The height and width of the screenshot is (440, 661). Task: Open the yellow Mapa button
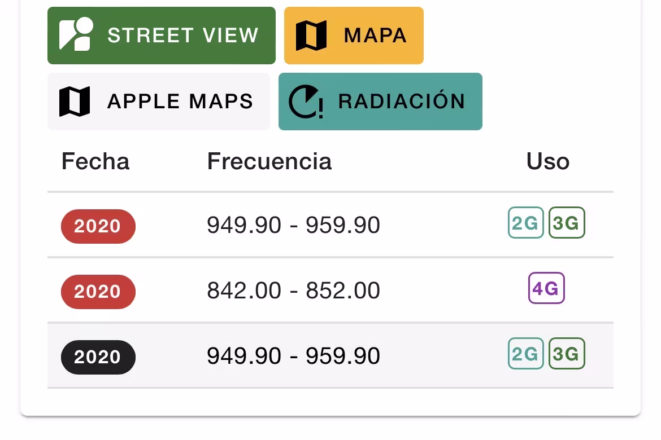click(x=354, y=36)
